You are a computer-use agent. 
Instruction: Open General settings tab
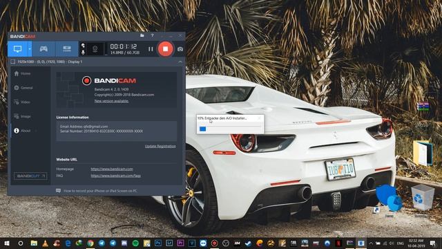point(23,88)
